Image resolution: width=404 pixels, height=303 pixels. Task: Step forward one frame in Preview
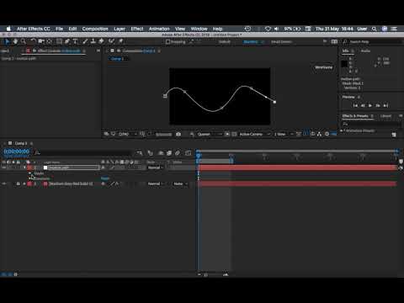(378, 105)
